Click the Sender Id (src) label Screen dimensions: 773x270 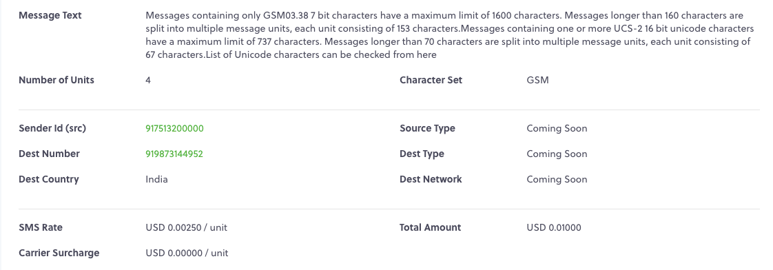click(x=52, y=129)
